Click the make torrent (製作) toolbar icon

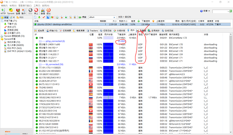click(x=24, y=11)
